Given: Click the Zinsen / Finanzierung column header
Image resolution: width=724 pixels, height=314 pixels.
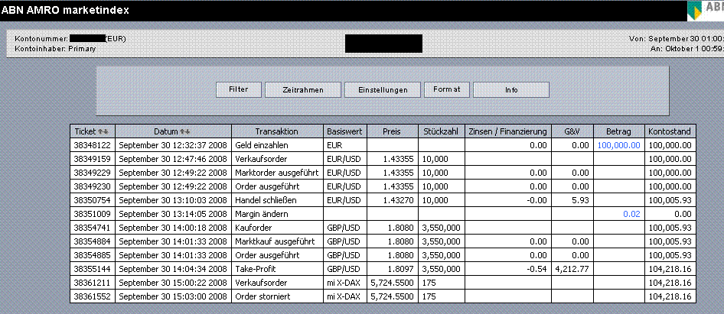Looking at the screenshot, I should pos(505,131).
